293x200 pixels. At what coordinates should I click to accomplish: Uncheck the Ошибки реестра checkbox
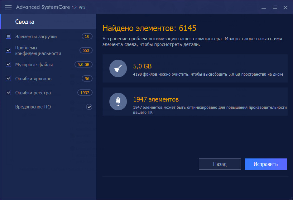[x=8, y=93]
